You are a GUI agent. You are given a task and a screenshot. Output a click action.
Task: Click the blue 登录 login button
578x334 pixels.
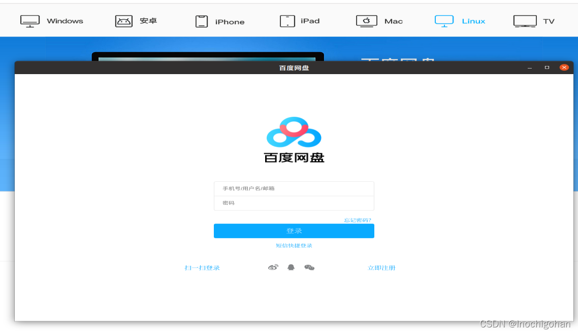[294, 231]
